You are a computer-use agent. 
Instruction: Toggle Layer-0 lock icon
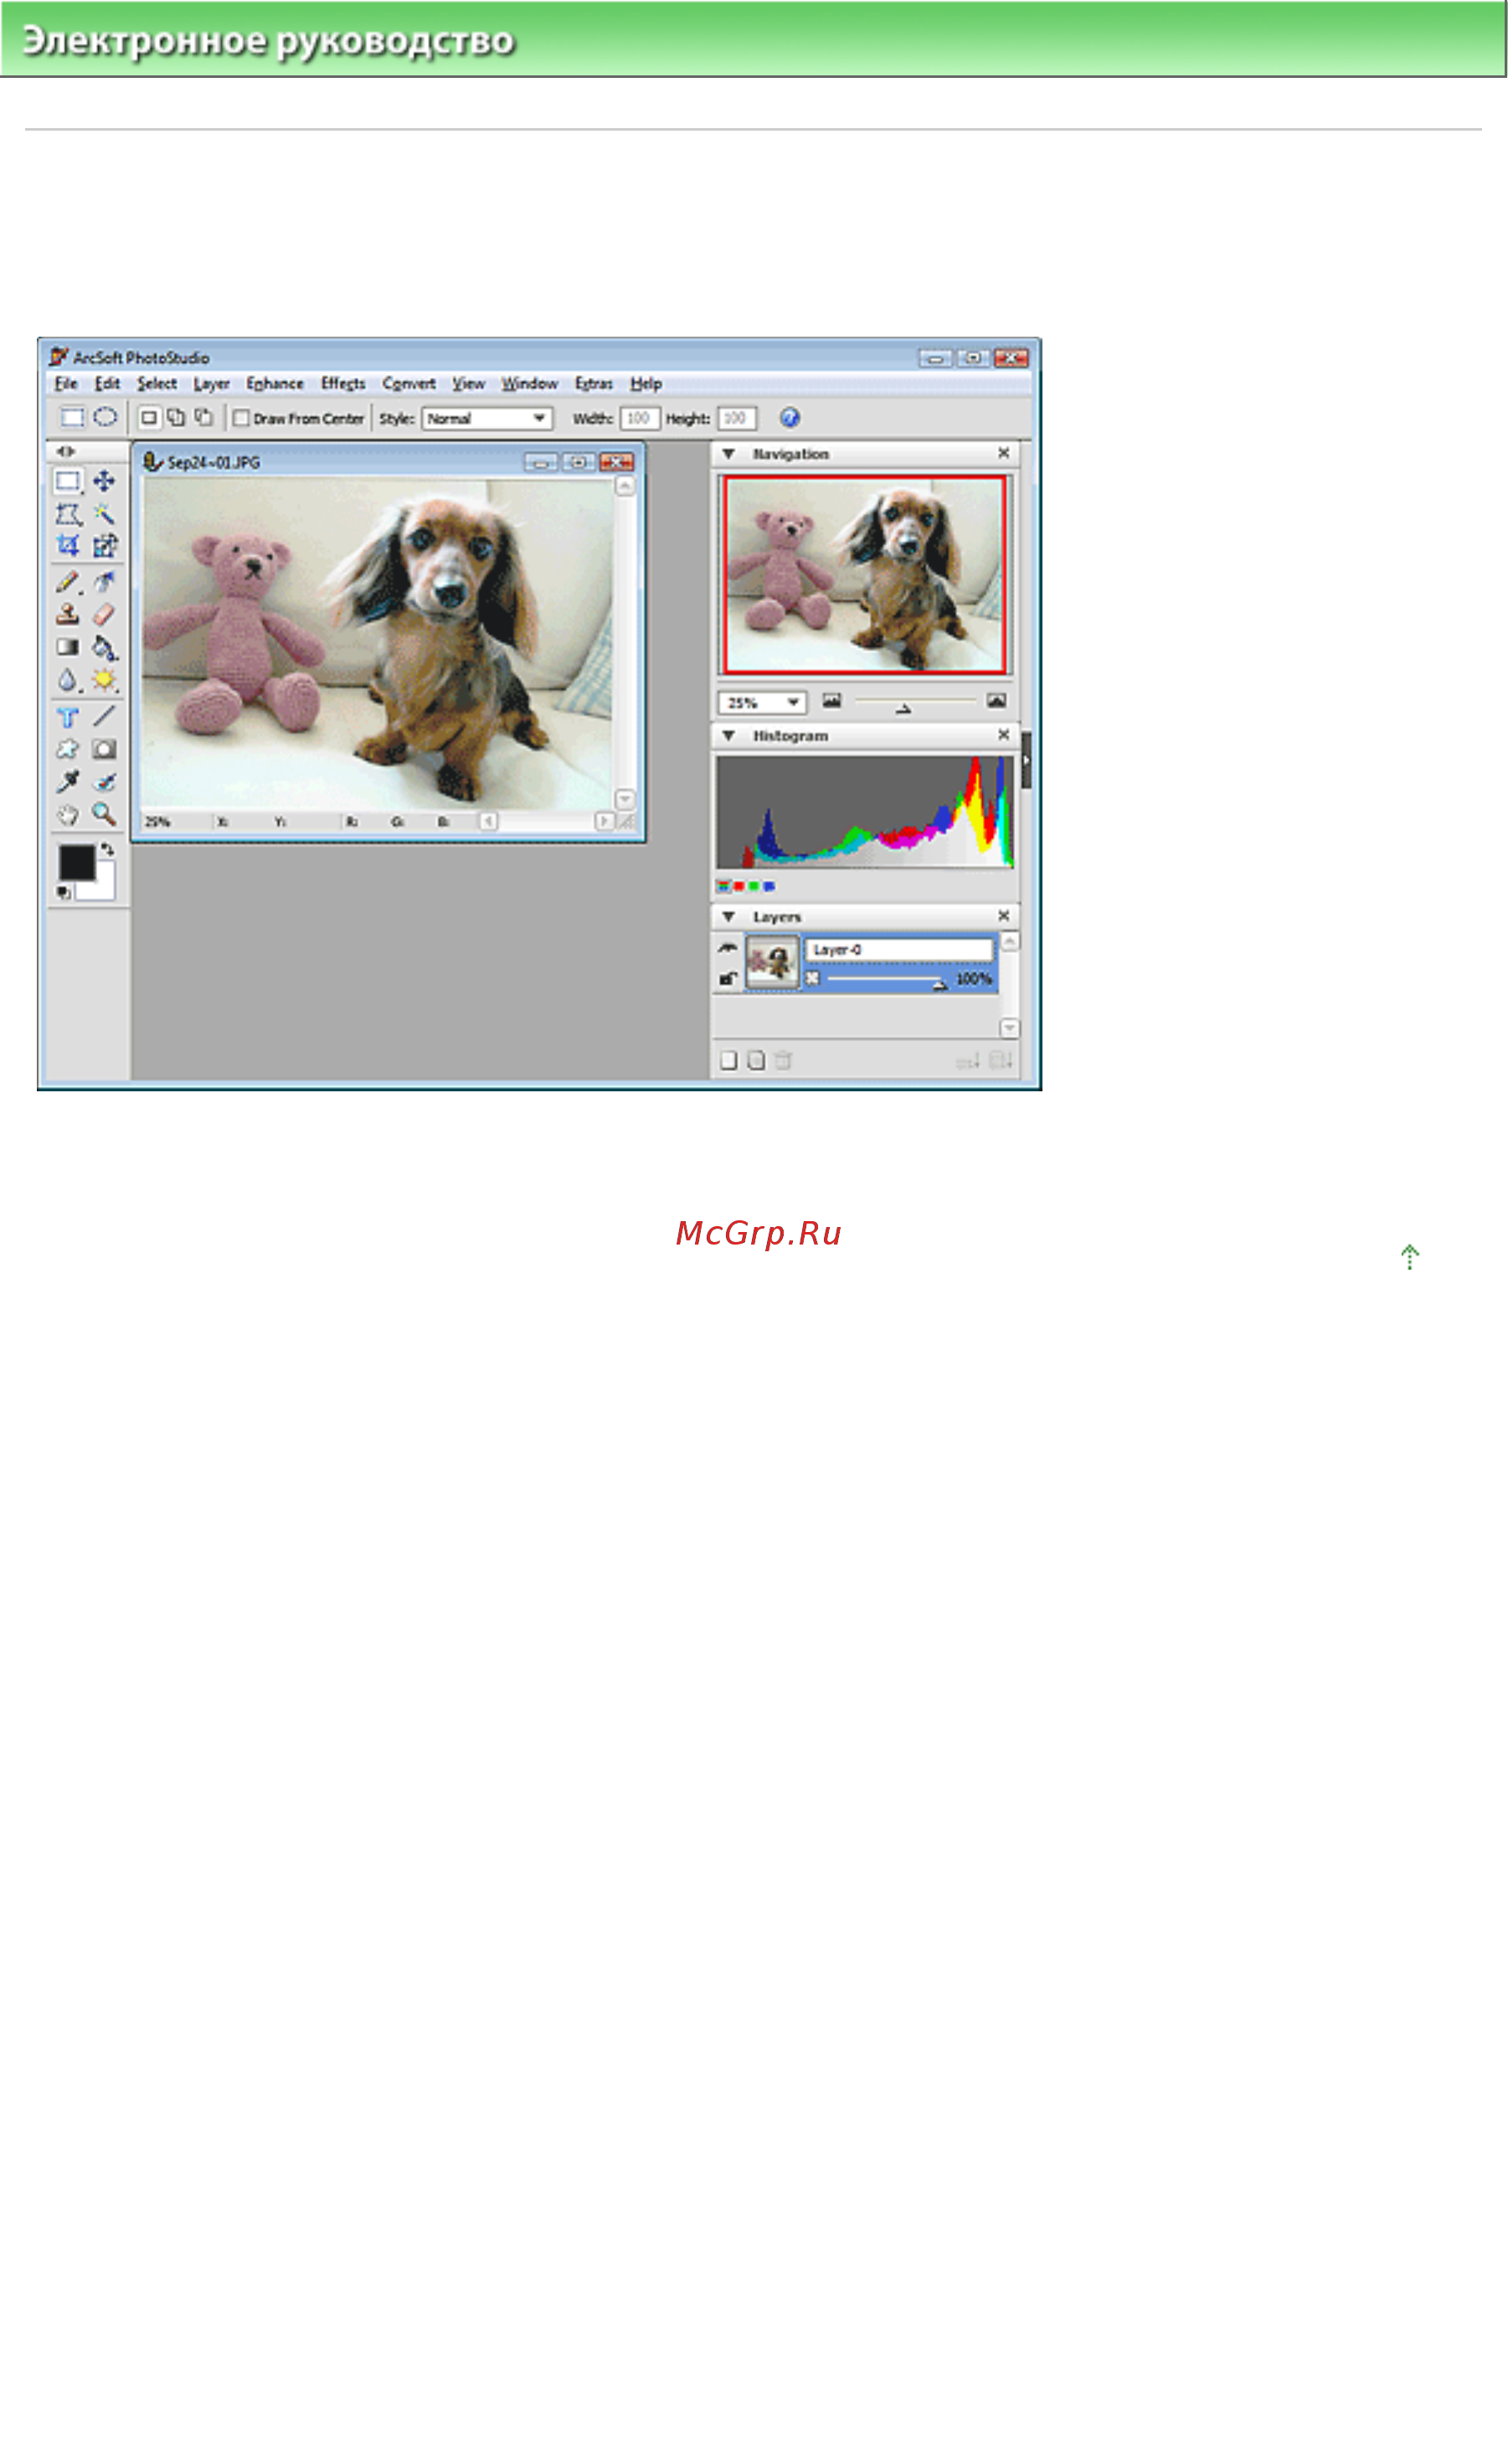pyautogui.click(x=728, y=979)
